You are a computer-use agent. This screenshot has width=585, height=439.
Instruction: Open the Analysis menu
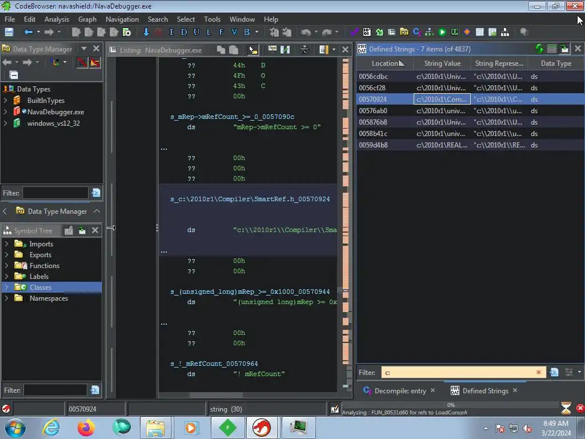click(x=57, y=19)
